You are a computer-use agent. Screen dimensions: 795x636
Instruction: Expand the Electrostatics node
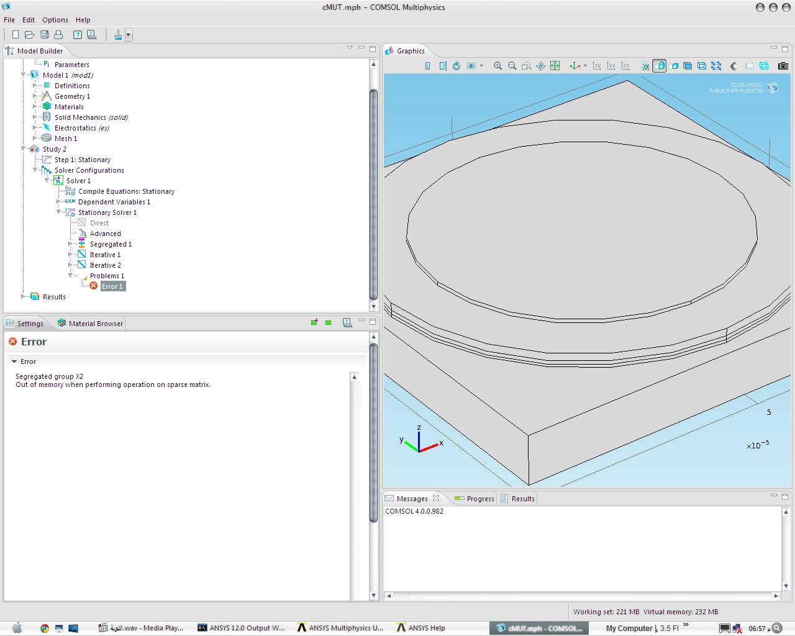point(35,128)
